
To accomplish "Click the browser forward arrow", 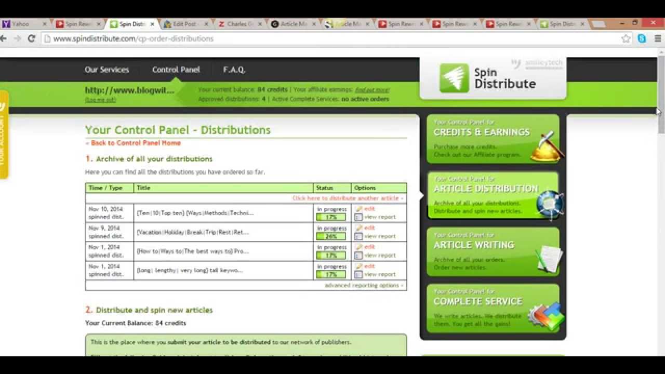I will [17, 38].
